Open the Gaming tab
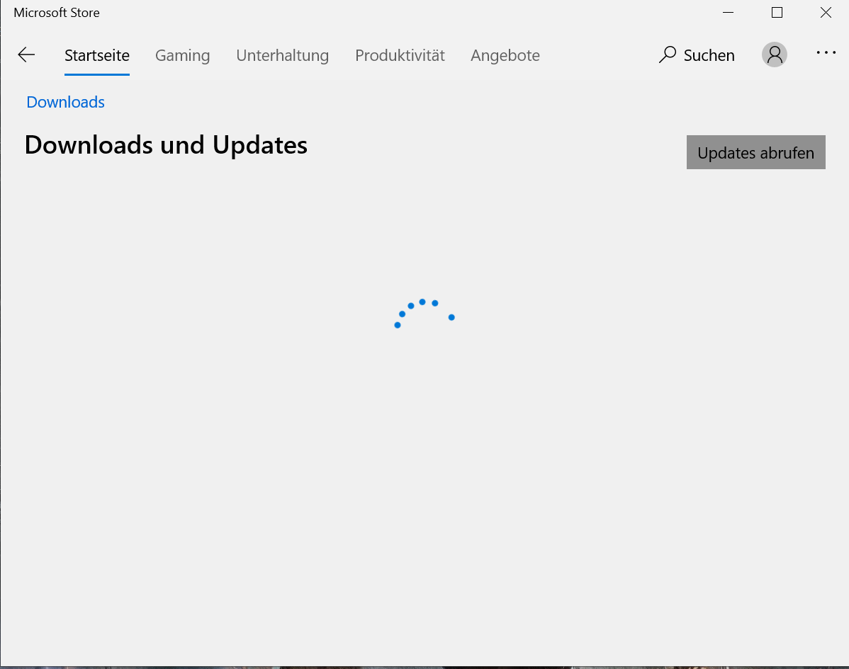 [x=182, y=55]
